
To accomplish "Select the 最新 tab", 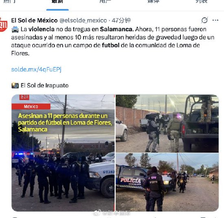I will pyautogui.click(x=57, y=2).
